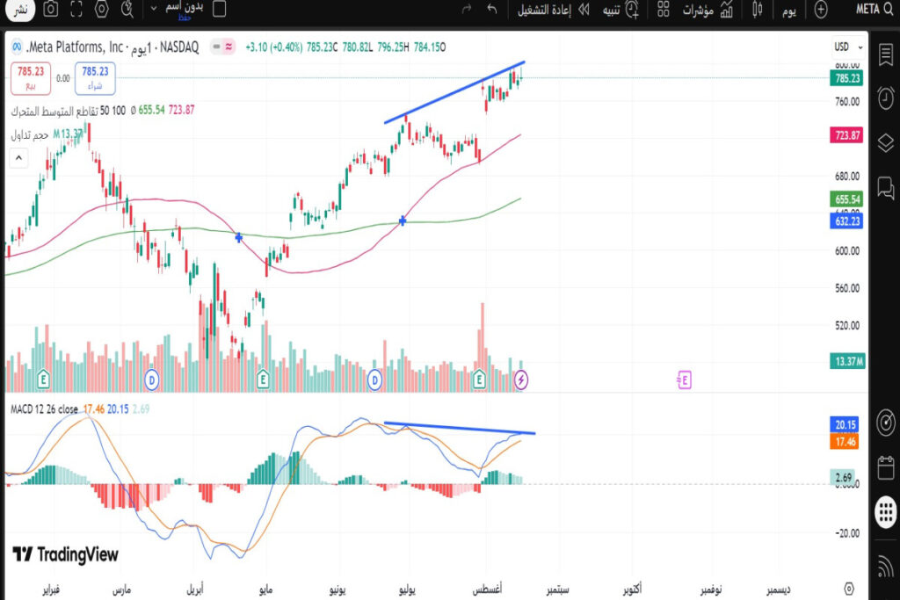The width and height of the screenshot is (900, 600).
Task: Click the blue buy price 785.23 button
Action: (93, 78)
